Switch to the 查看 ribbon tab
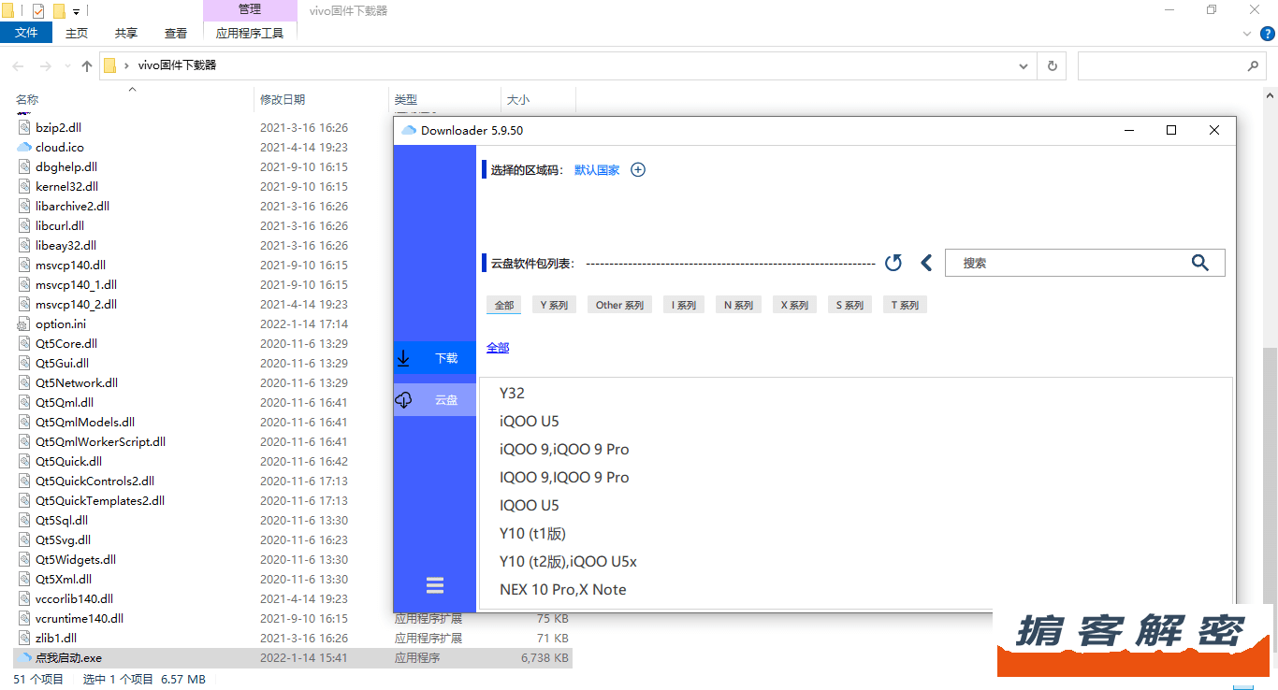Screen dimensions: 1278x690 [176, 33]
